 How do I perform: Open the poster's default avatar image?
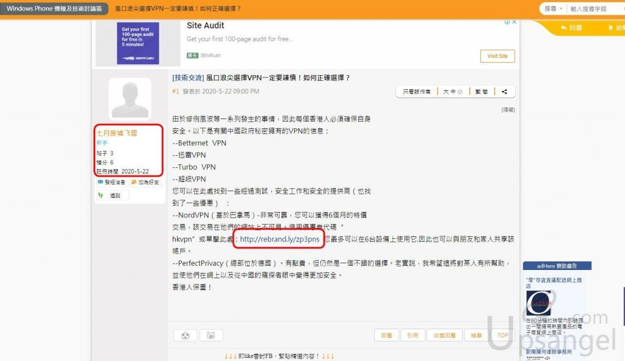pyautogui.click(x=130, y=98)
